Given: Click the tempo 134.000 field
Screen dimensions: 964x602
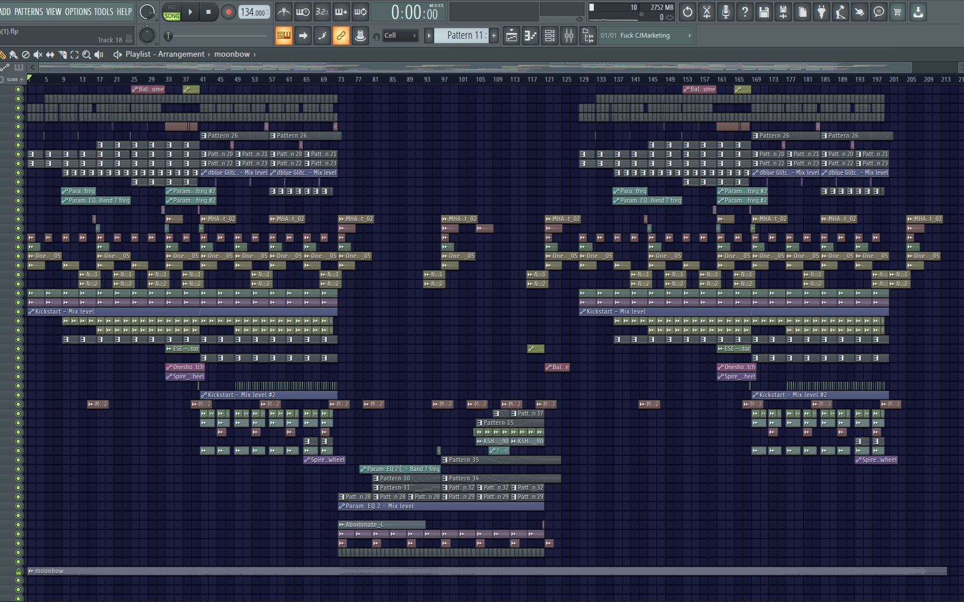Looking at the screenshot, I should point(254,12).
